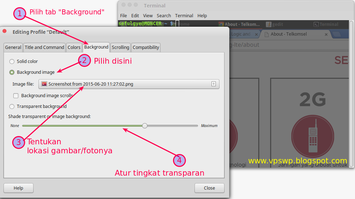Select the Background tab

[x=96, y=47]
